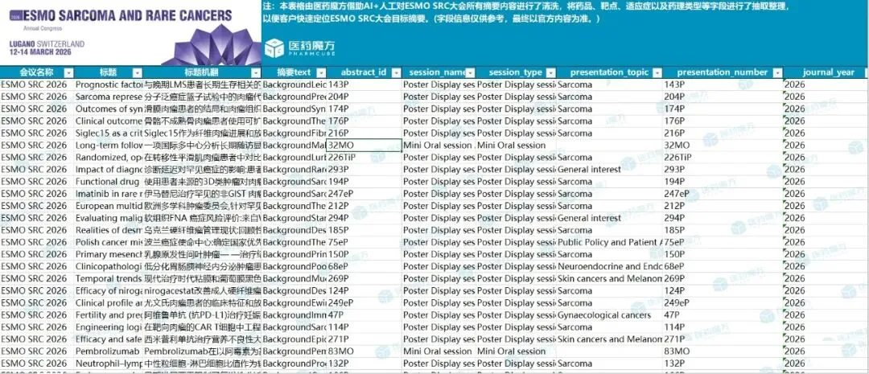Open the abstract_id column filter dropdown
This screenshot has height=374, width=869.
pos(396,72)
